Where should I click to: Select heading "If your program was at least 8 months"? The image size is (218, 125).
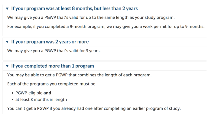pos(74,8)
